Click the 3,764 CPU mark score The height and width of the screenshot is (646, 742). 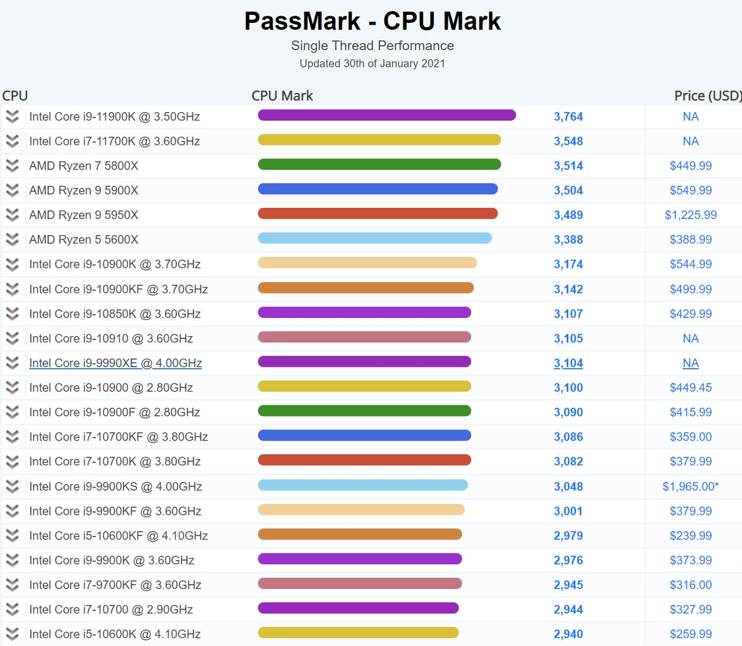(x=568, y=116)
